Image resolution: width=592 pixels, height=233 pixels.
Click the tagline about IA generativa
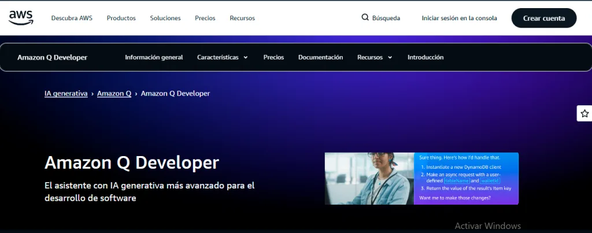(150, 192)
